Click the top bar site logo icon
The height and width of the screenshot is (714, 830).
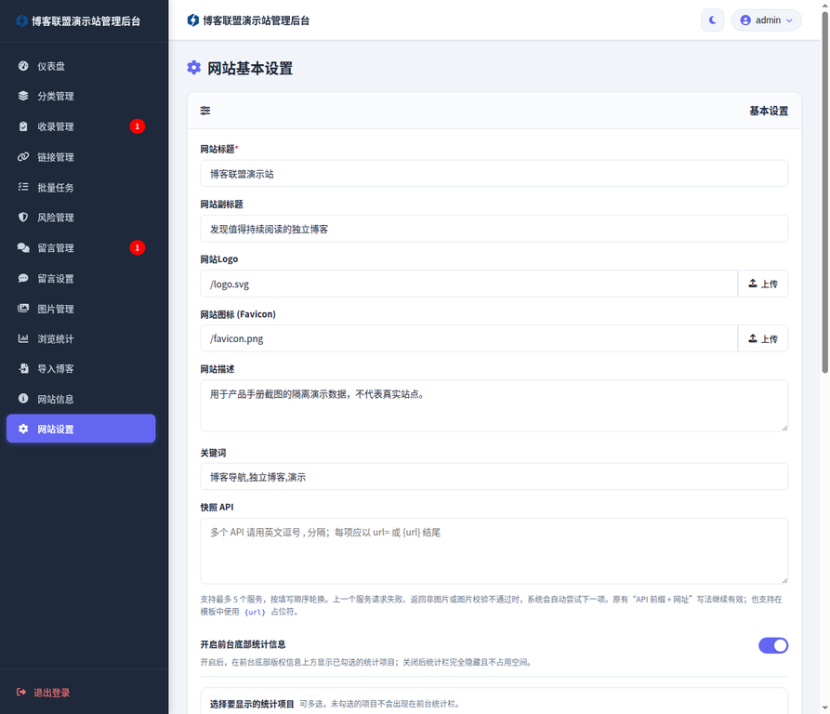[x=193, y=20]
